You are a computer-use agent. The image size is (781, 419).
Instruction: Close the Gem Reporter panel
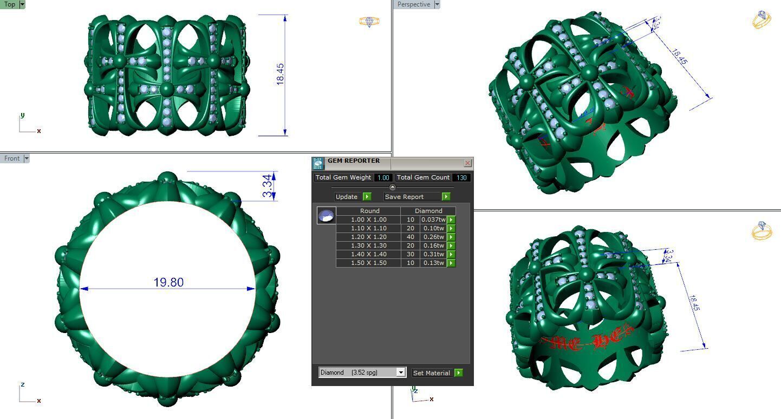[468, 163]
